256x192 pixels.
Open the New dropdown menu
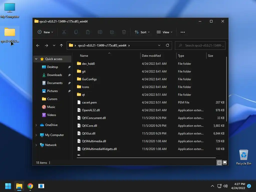coord(45,32)
